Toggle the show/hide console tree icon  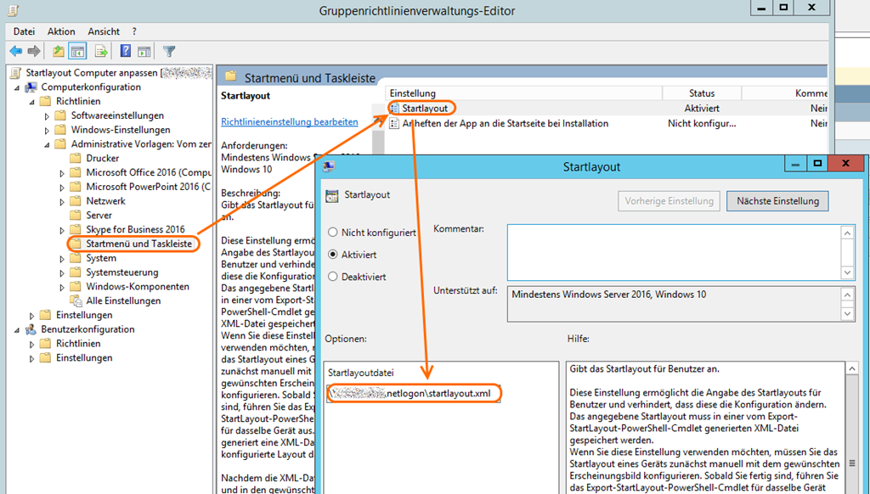point(78,51)
